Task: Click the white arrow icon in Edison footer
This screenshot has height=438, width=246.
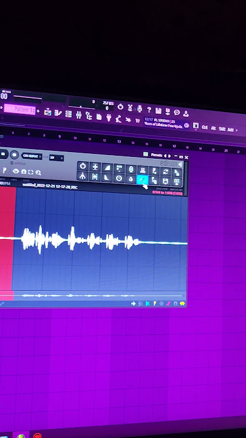Action: coord(133,304)
